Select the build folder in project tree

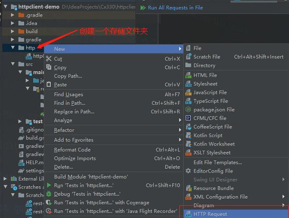[x=31, y=31]
